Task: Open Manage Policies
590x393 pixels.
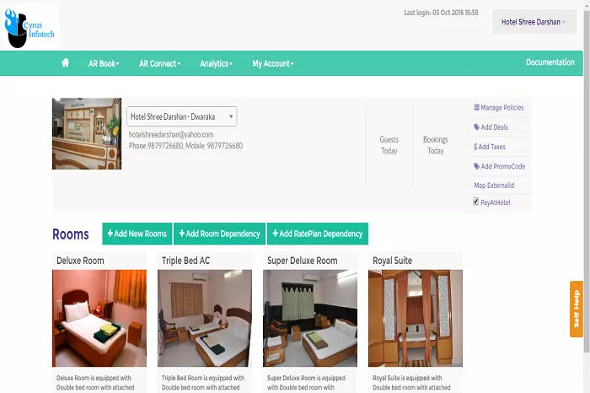Action: 499,108
